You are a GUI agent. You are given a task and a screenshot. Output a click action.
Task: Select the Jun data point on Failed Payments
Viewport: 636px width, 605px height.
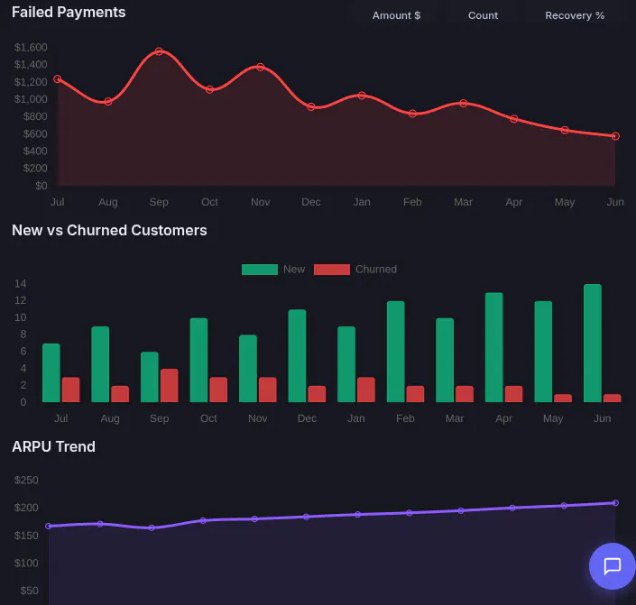point(615,136)
